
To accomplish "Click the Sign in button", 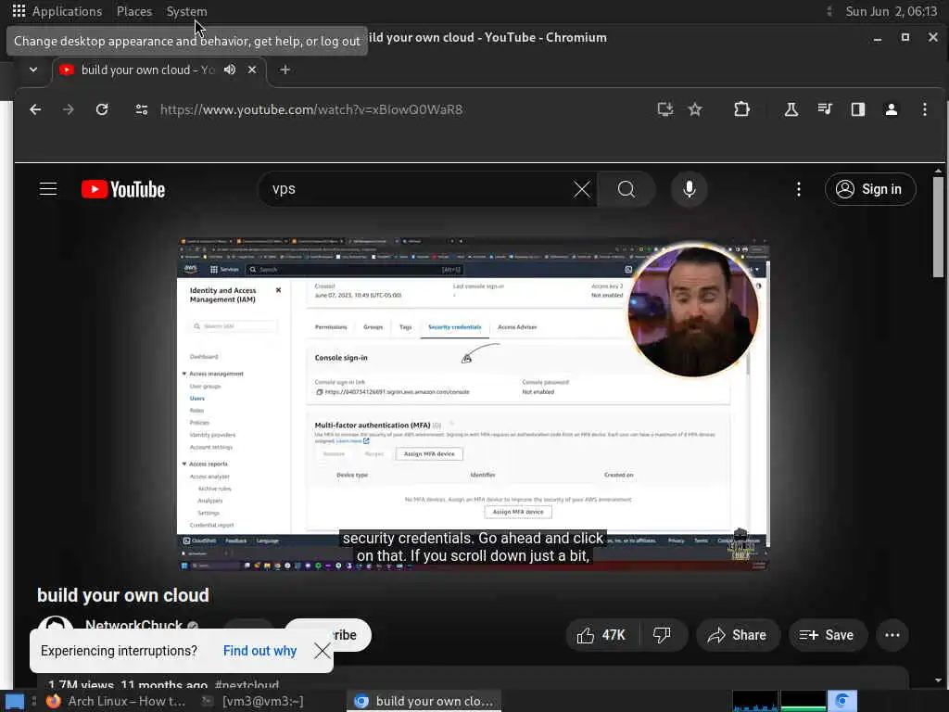I will tap(869, 189).
